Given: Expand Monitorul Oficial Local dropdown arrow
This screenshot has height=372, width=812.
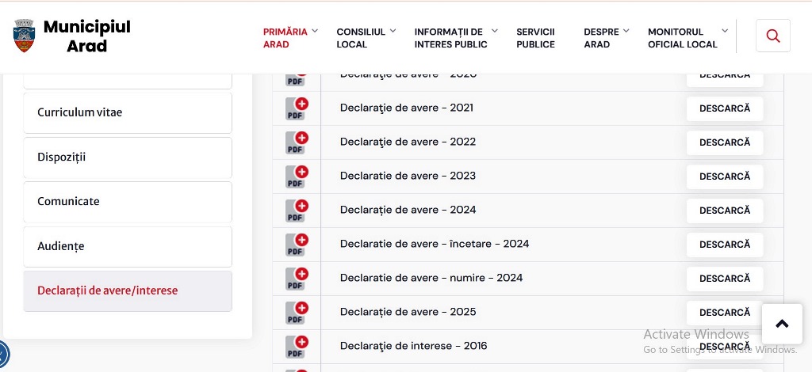Looking at the screenshot, I should tap(726, 32).
